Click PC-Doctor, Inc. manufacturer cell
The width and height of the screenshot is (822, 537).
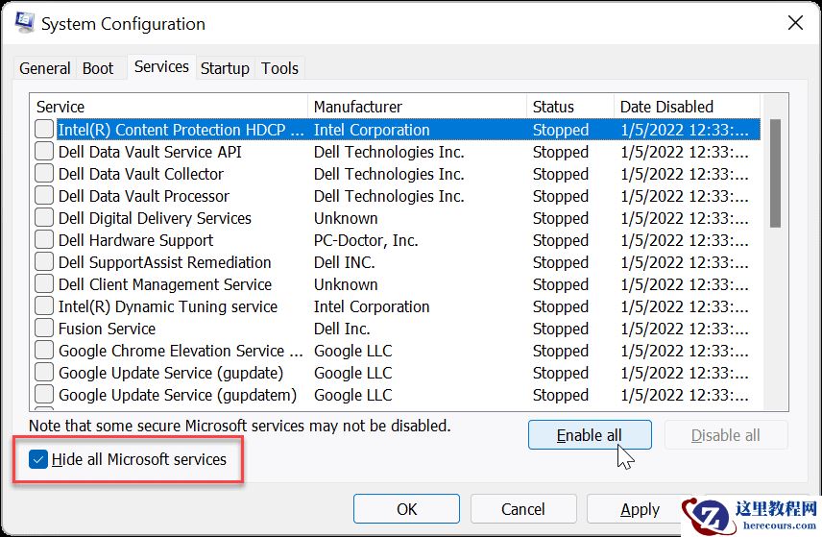tap(366, 240)
